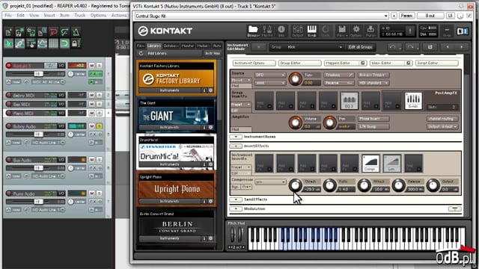Toggle the lock icon in REAPER toolbar
479x269 pixels.
click(x=74, y=43)
